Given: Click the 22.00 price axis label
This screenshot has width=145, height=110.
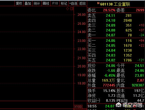Looking at the screenshot, I should (81, 49).
